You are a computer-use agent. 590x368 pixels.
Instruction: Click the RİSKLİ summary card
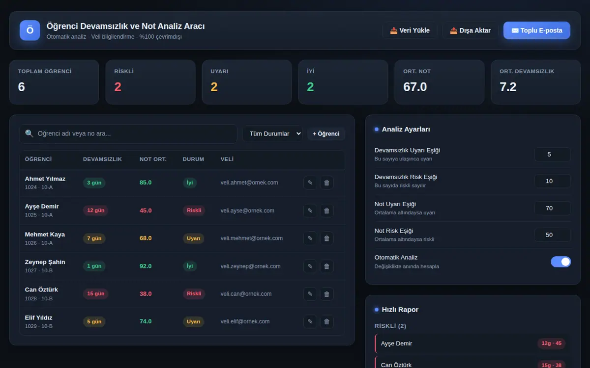click(x=150, y=82)
